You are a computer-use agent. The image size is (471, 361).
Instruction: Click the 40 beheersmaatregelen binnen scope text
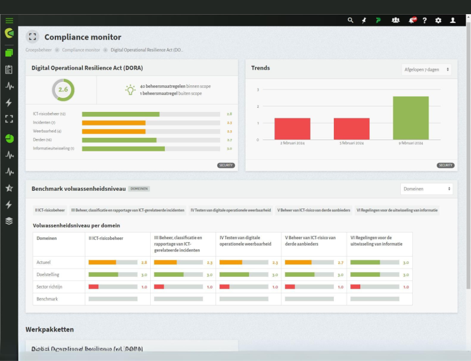pyautogui.click(x=175, y=86)
